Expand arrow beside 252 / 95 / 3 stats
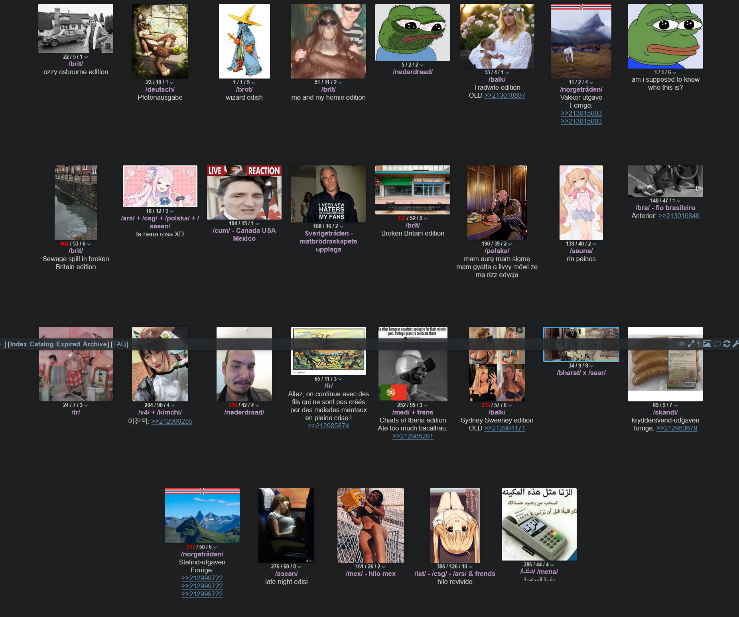This screenshot has width=739, height=617. (x=426, y=405)
